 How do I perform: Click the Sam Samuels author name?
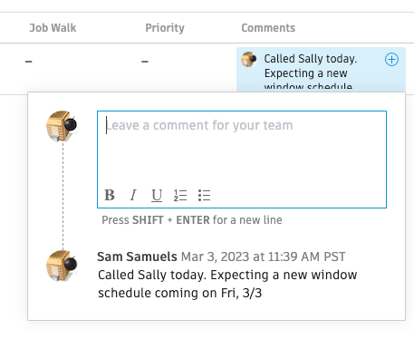tap(137, 257)
